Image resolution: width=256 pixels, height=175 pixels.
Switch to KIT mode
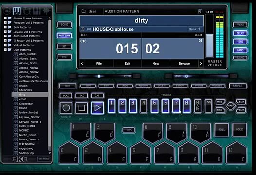64,46
